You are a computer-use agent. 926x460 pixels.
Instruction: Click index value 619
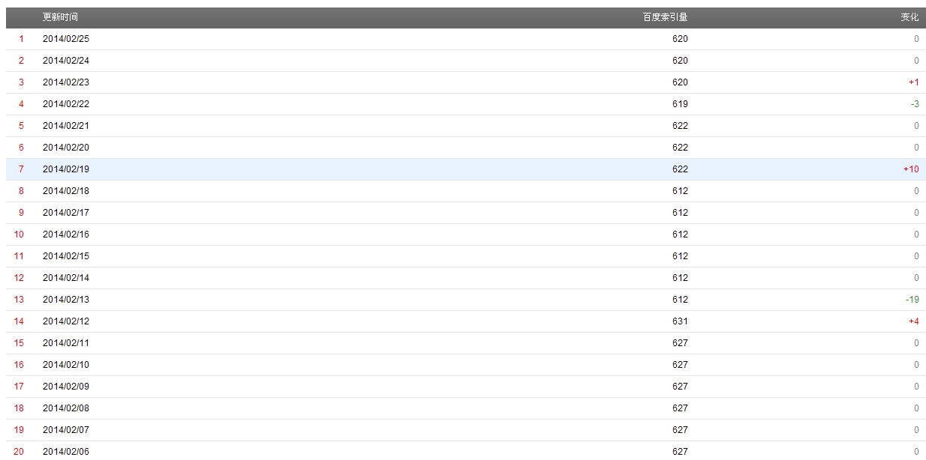680,104
